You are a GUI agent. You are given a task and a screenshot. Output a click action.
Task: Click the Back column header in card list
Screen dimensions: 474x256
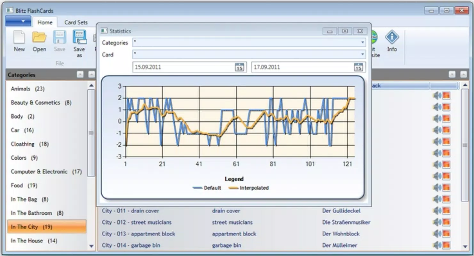(x=400, y=86)
